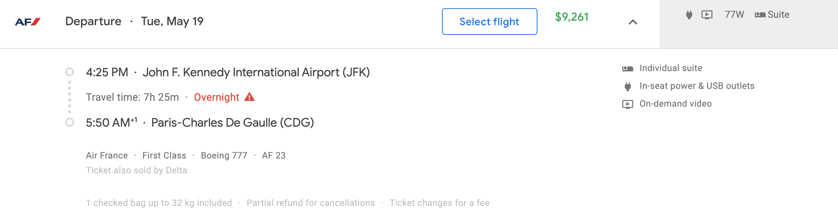Click the suite bed icon in header
Screen dimensions: 838x217
pos(760,15)
